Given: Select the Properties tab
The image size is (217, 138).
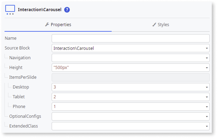Looking at the screenshot, I should coord(58,25).
